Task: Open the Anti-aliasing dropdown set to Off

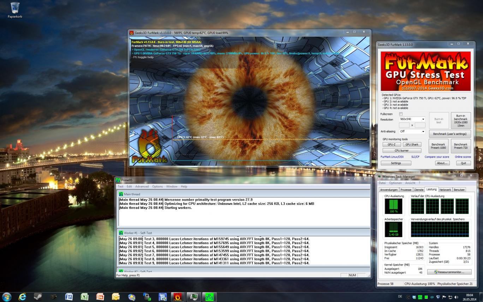Action: click(412, 131)
